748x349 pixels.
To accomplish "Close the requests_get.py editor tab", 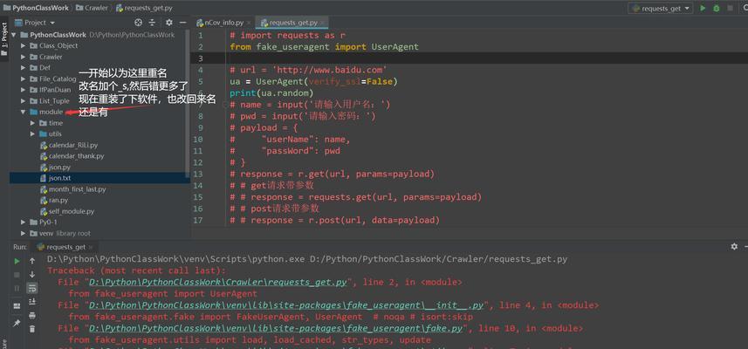I will click(x=324, y=23).
